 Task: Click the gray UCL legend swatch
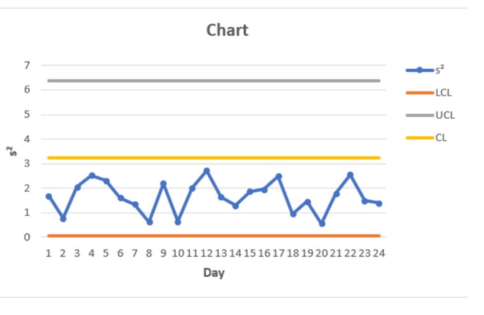(419, 115)
